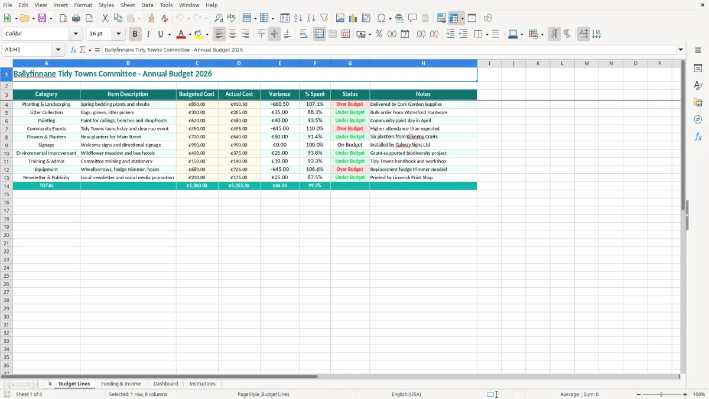Export directly as PDF icon
The width and height of the screenshot is (709, 399).
click(63, 18)
